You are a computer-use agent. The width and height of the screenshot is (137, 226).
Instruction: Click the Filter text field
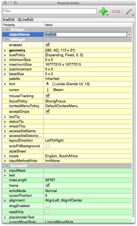(49, 11)
